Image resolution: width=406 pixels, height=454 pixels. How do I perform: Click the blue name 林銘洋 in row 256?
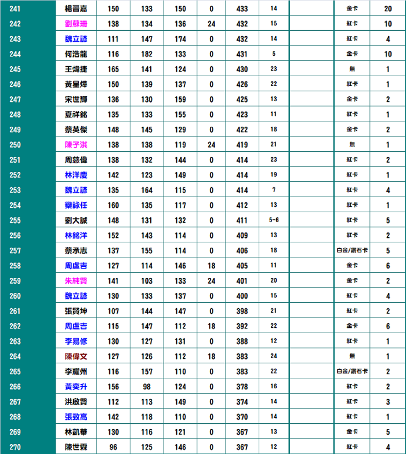(76, 235)
